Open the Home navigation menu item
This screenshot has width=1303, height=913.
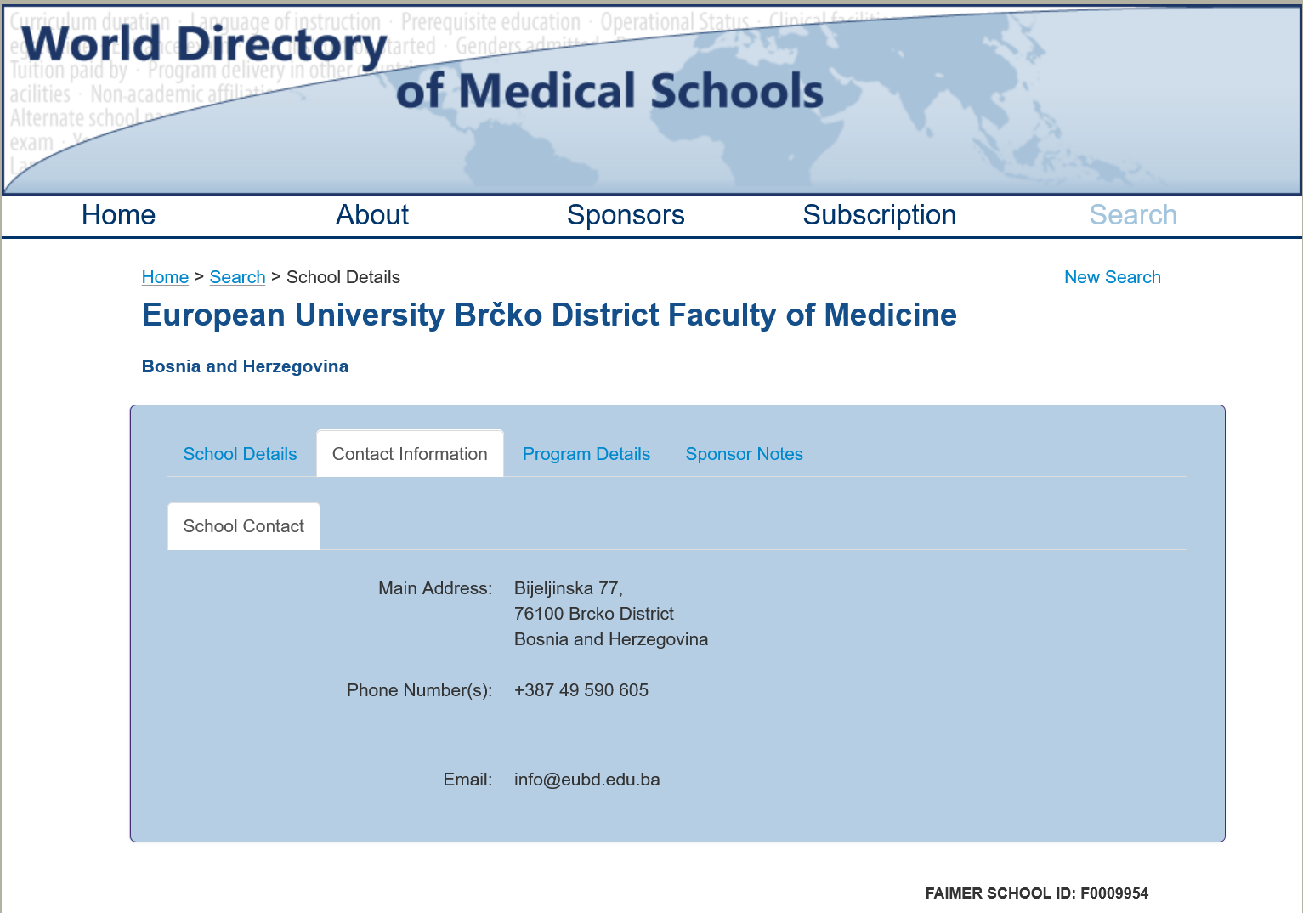point(118,215)
